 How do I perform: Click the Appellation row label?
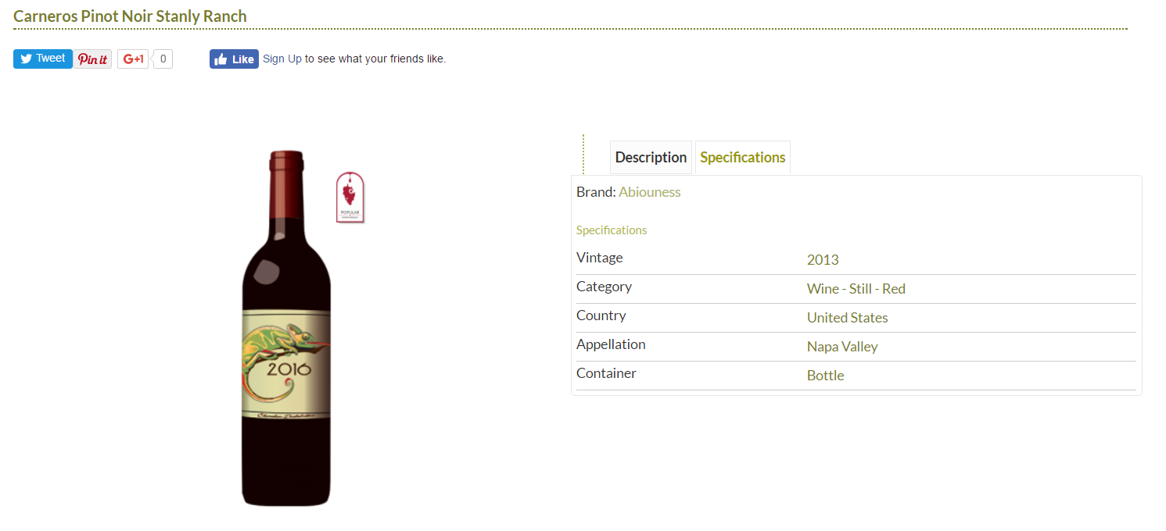click(x=611, y=344)
